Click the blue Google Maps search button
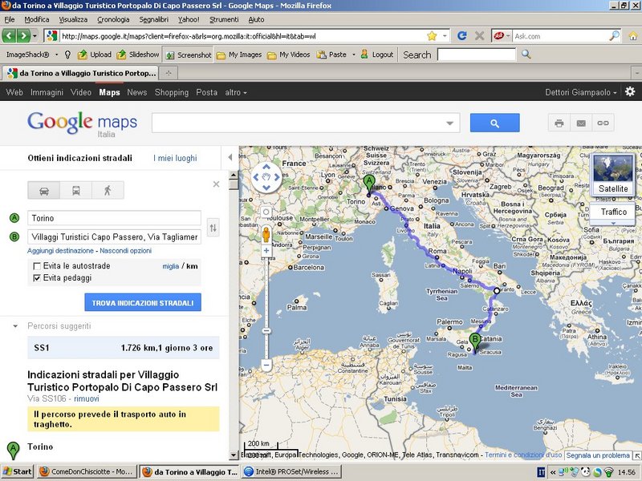Image resolution: width=642 pixels, height=481 pixels. pos(494,123)
